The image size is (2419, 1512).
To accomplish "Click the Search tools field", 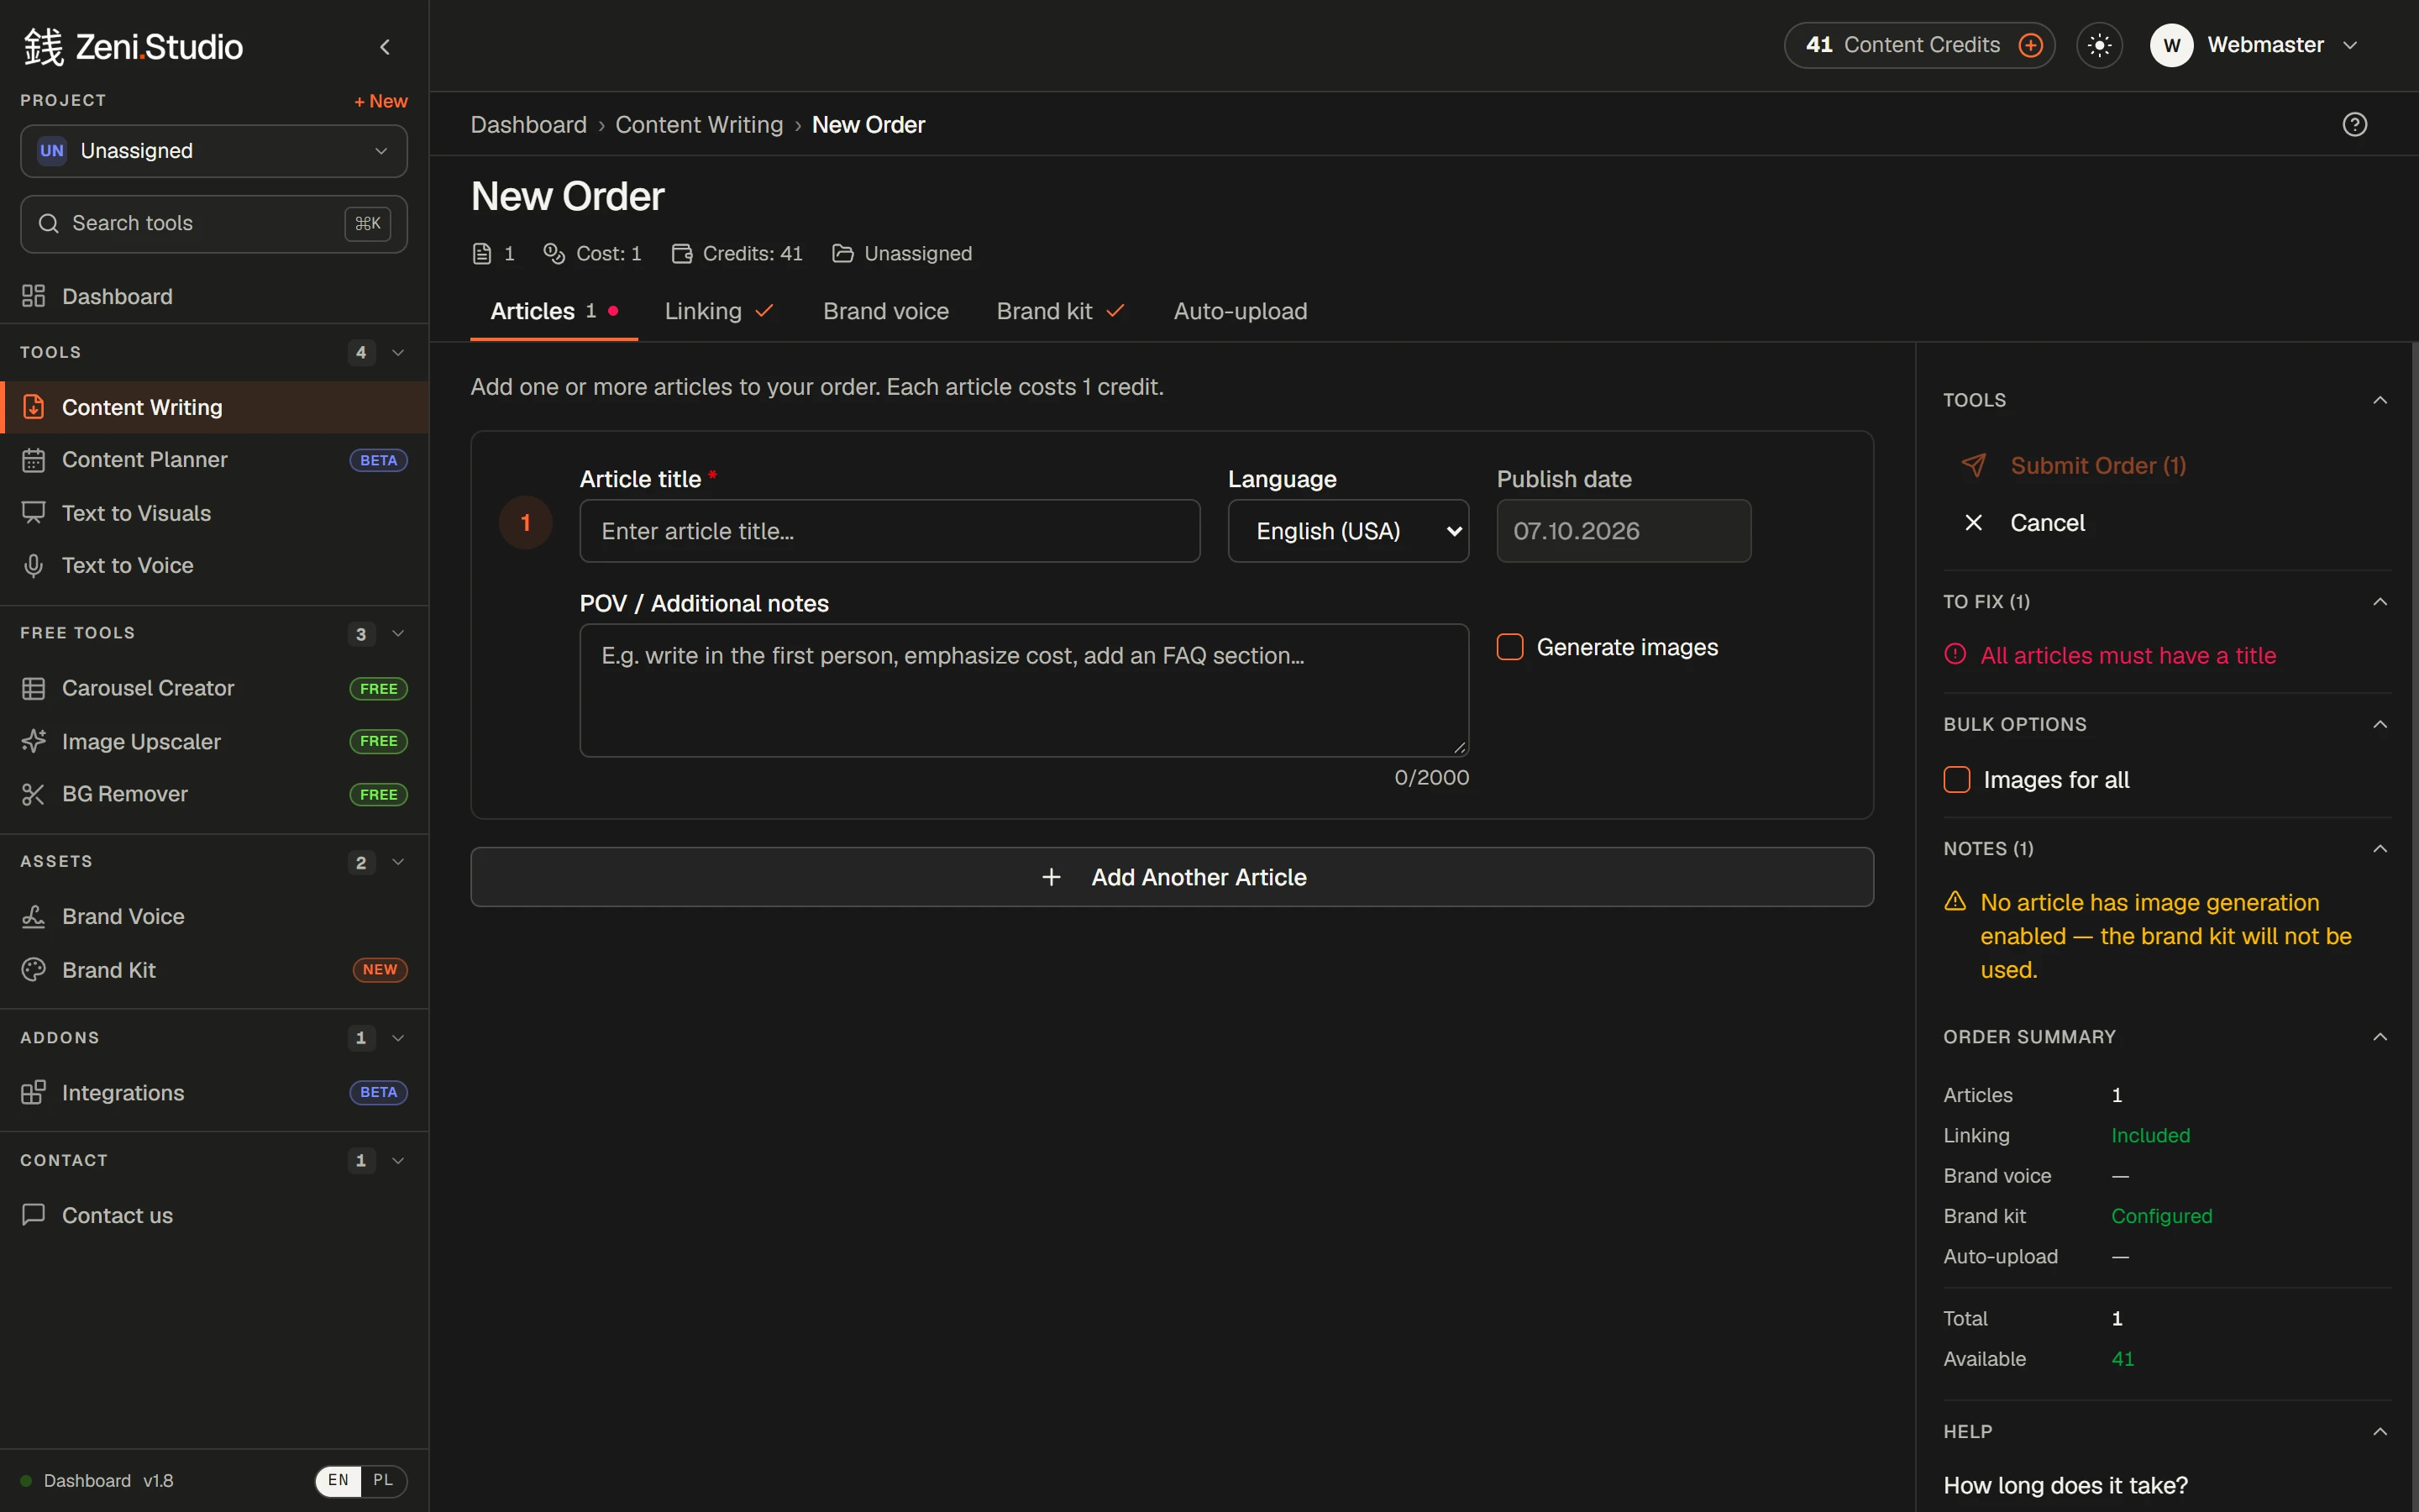I will (x=214, y=223).
